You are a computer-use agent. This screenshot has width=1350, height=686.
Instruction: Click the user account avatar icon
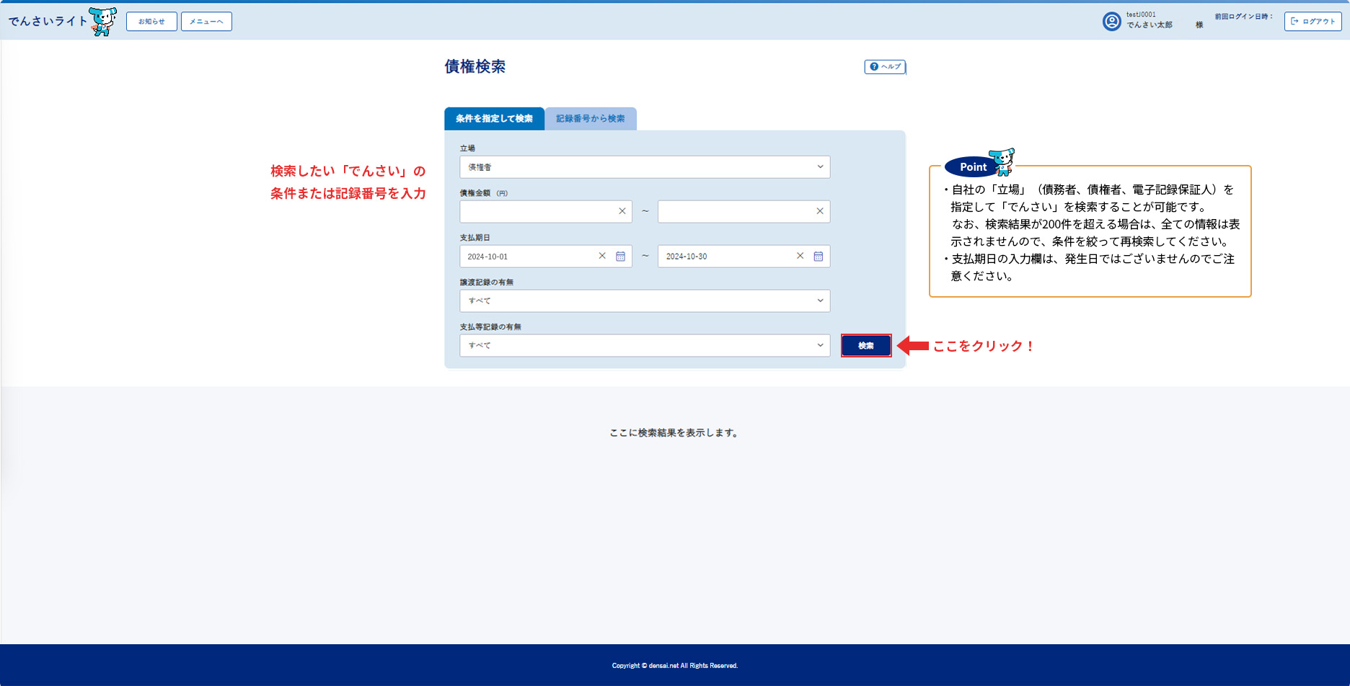click(x=1111, y=21)
